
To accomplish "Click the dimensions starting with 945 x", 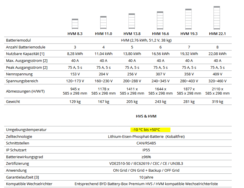I will [x=75, y=91].
